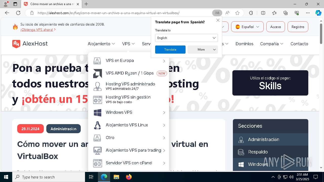Open the profile avatar icon
The width and height of the screenshot is (324, 182).
click(5, 4)
